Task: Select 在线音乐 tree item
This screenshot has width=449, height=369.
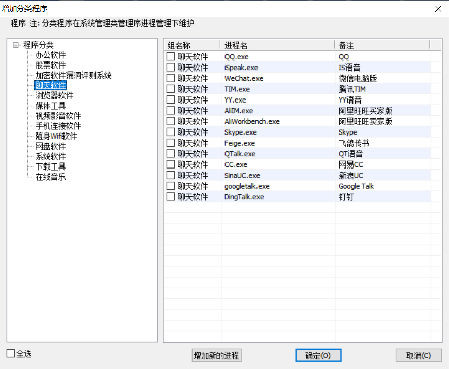Action: [x=50, y=177]
